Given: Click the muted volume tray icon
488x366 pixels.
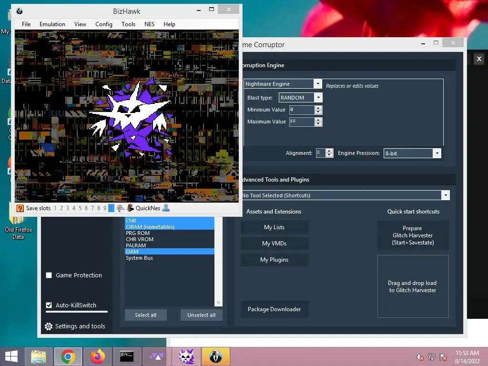Looking at the screenshot, I should [420, 357].
